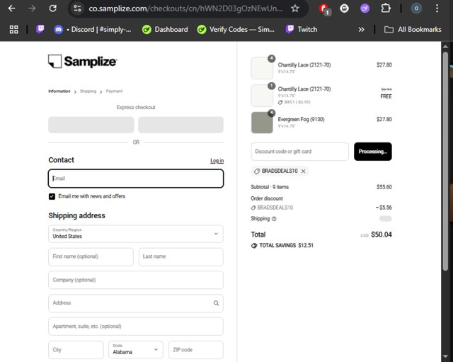Image resolution: width=453 pixels, height=362 pixels.
Task: Click the scrollbar up arrow
Action: pyautogui.click(x=445, y=46)
